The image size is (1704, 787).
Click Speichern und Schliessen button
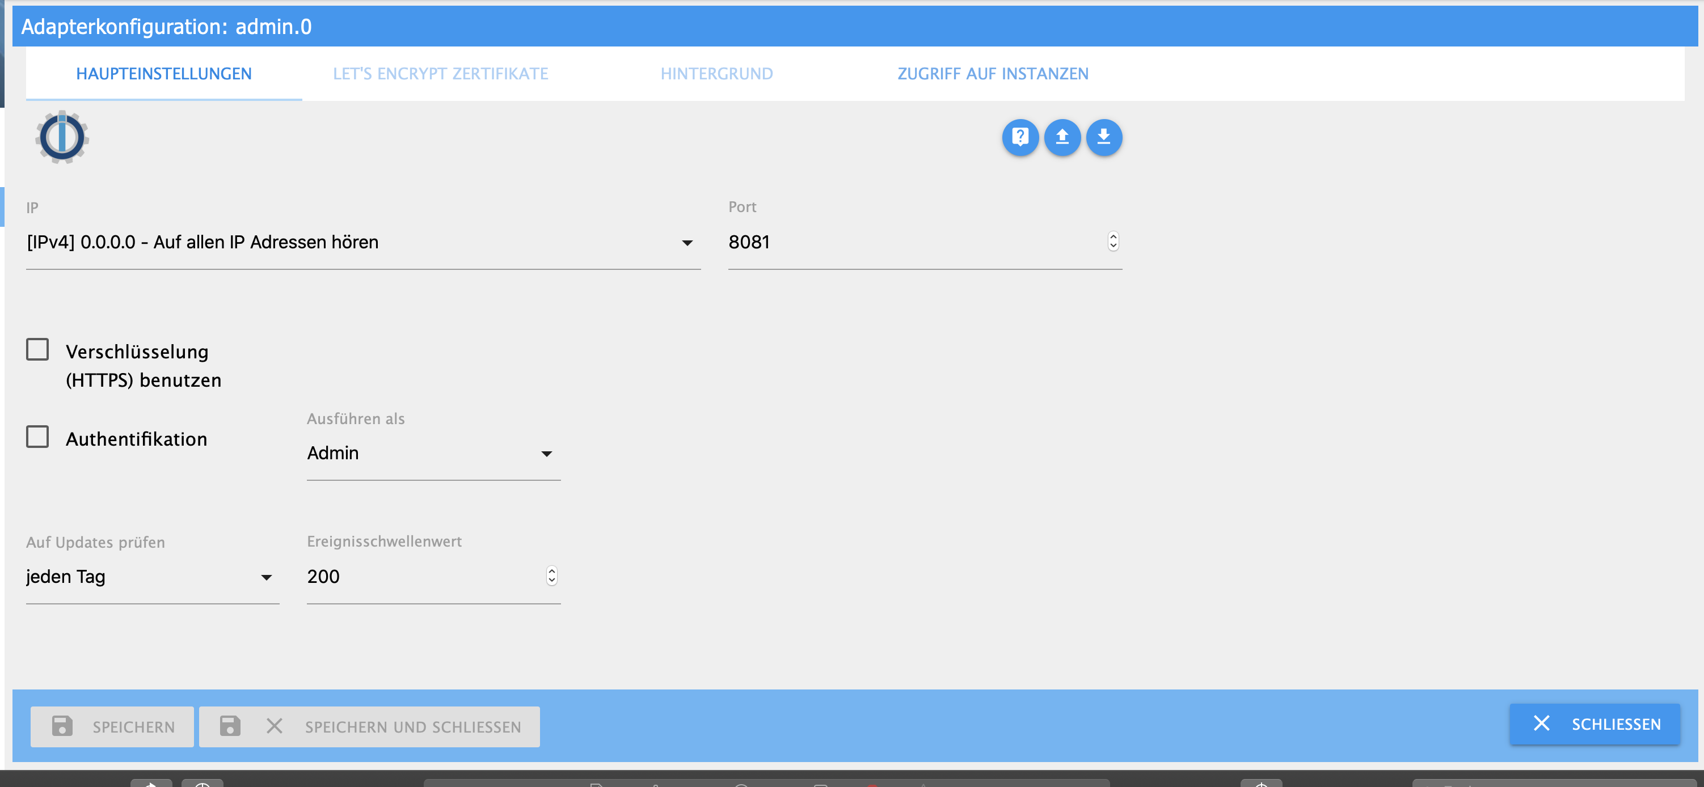click(x=369, y=726)
